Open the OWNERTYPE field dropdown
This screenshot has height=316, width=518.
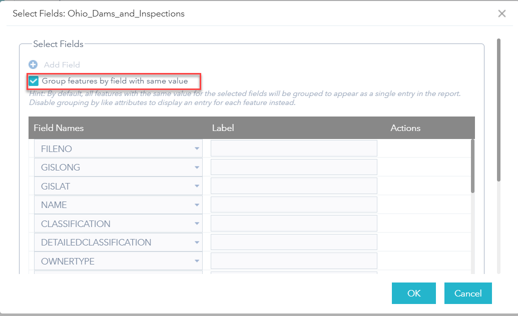(197, 260)
